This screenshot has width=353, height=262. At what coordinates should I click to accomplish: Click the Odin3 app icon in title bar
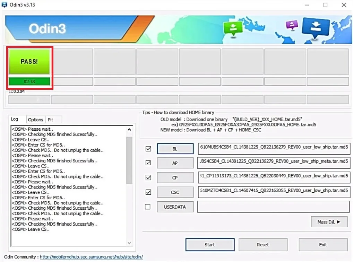click(4, 5)
